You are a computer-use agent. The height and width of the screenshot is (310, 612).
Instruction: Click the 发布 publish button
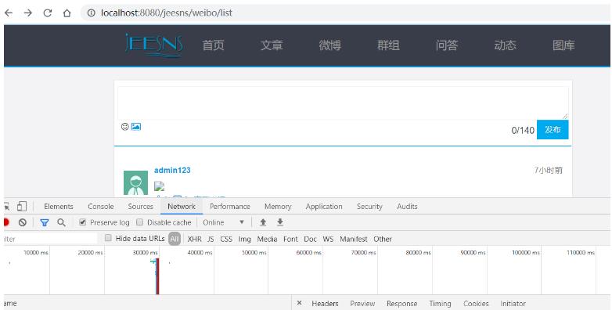553,130
